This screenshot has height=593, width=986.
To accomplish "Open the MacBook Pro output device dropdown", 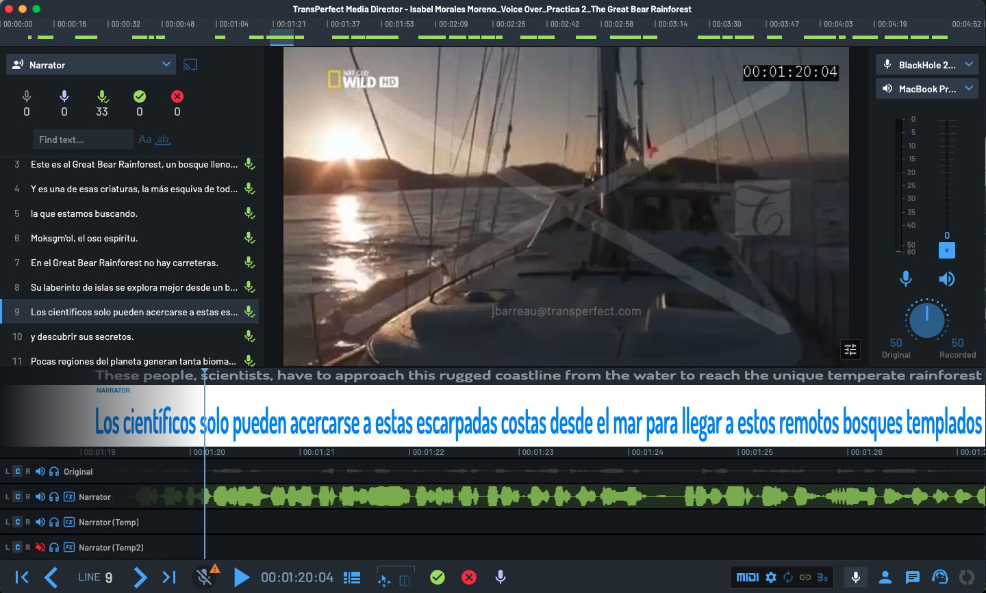I will 927,88.
